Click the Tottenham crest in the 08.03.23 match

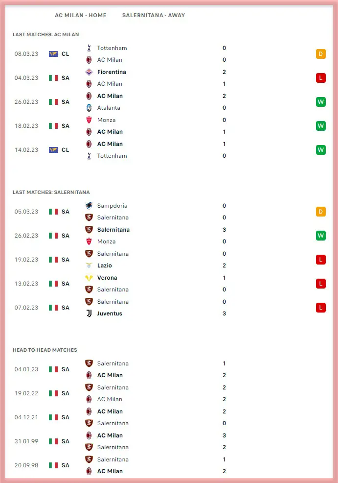[x=89, y=48]
